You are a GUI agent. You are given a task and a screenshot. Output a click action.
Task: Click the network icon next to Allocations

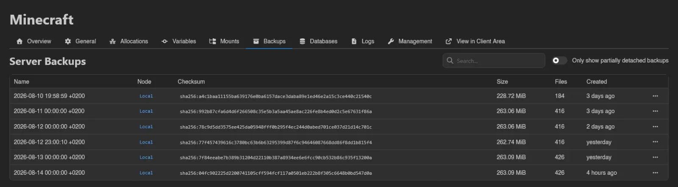[x=113, y=41]
